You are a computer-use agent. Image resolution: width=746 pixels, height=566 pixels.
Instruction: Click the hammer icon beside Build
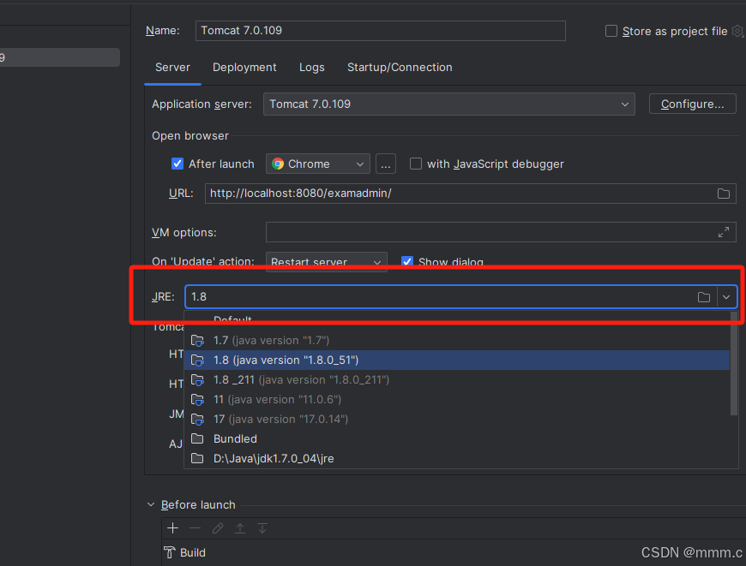coord(170,552)
